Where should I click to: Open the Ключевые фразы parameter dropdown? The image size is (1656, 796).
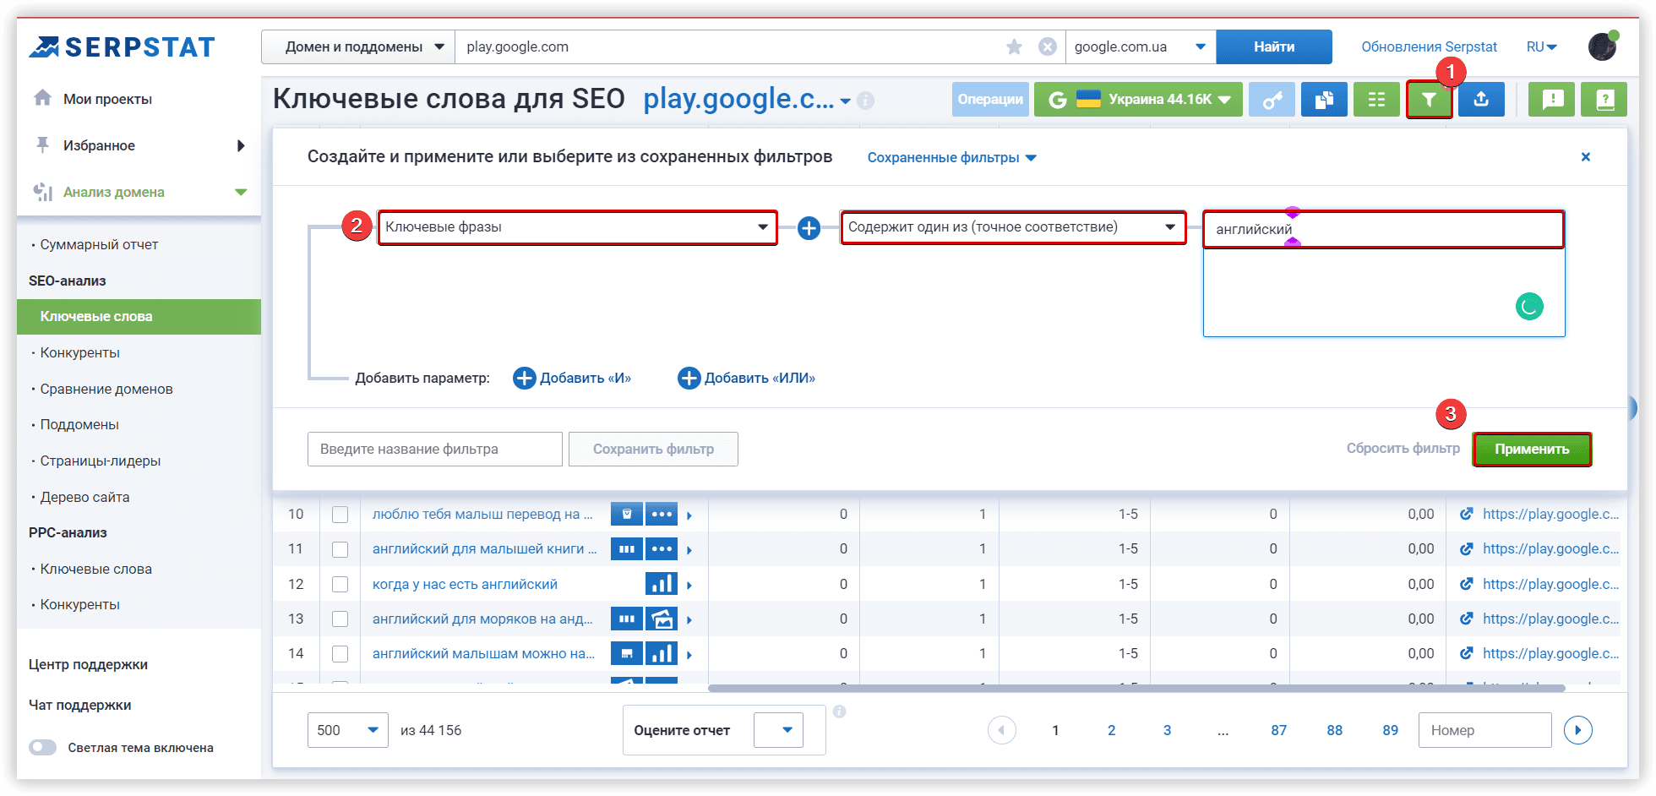tap(577, 227)
